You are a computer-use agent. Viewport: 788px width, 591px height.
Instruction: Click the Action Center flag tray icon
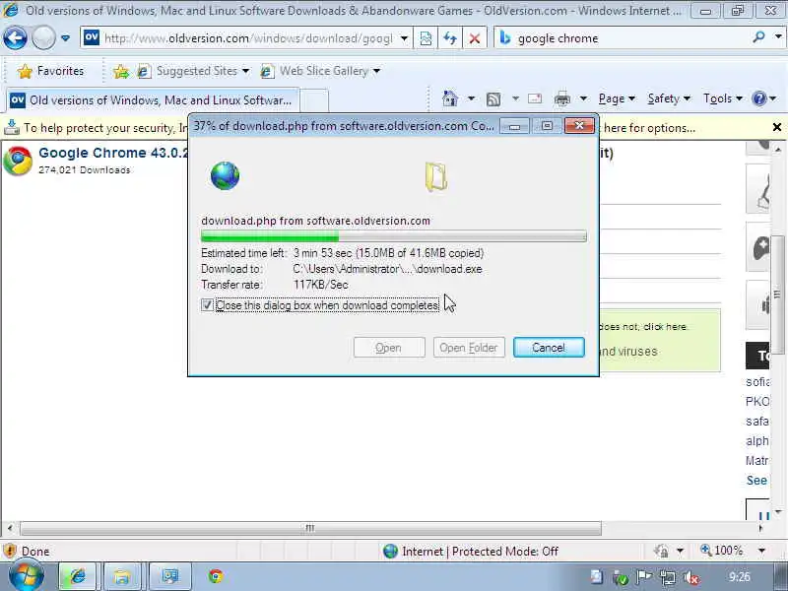coord(644,577)
